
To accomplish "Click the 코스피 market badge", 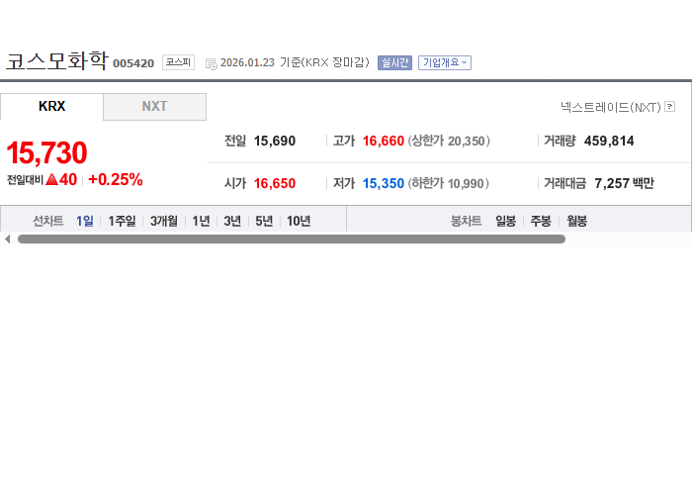I will click(178, 62).
